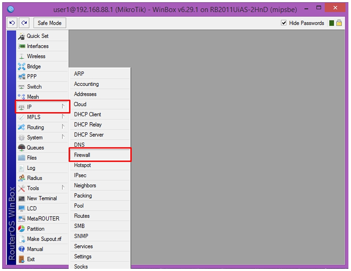Click the undo arrow icon in toolbar
The width and height of the screenshot is (351, 271).
coord(12,23)
